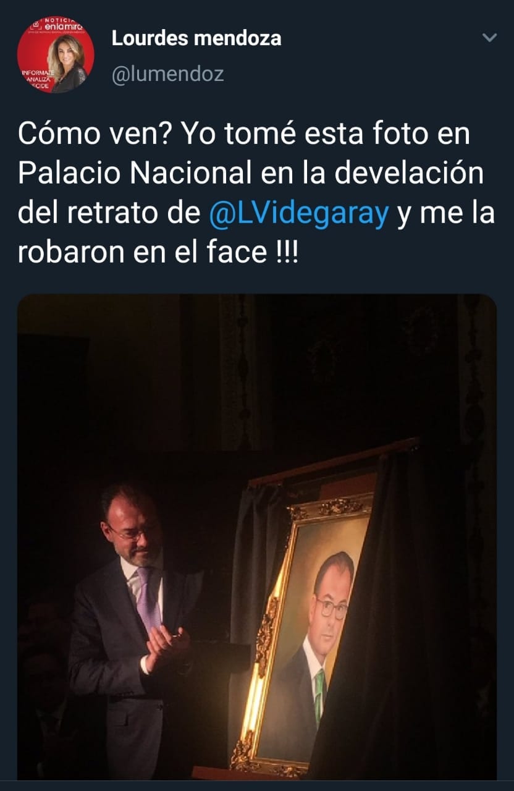
Task: Expand the tweet options chevron
Action: coord(489,38)
